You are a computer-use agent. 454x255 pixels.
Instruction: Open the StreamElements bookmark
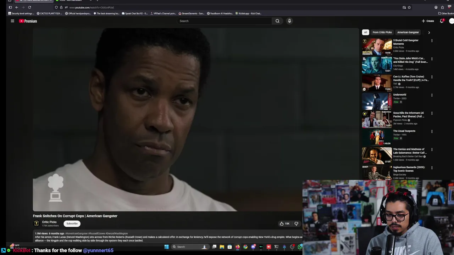tap(191, 13)
